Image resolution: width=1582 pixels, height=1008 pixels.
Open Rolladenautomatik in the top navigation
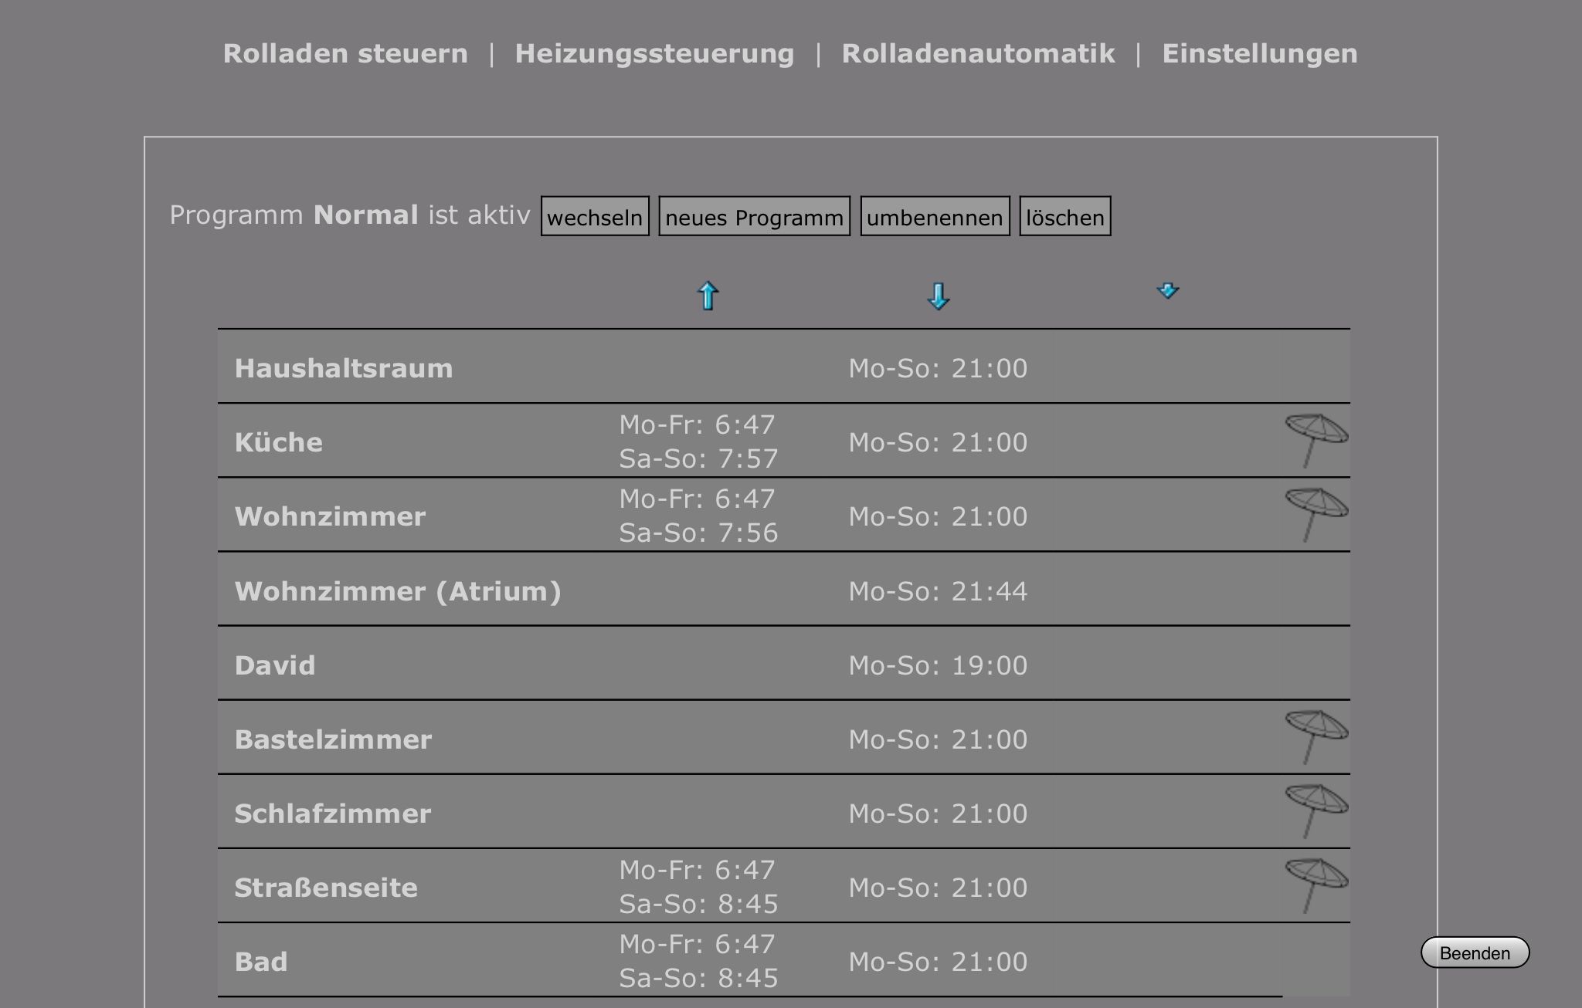click(978, 54)
